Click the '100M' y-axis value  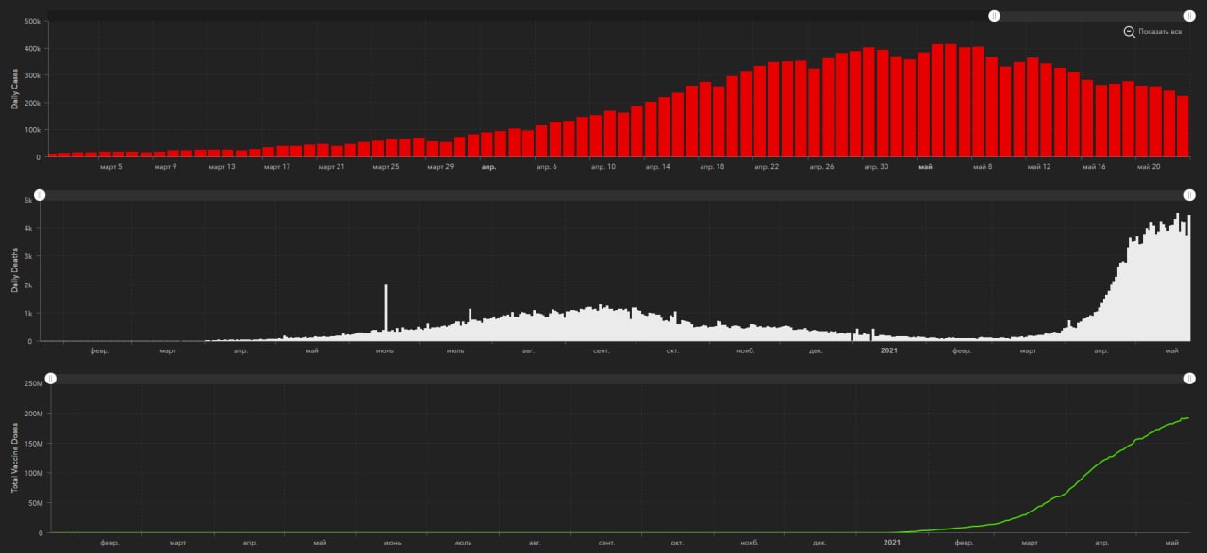pyautogui.click(x=35, y=474)
